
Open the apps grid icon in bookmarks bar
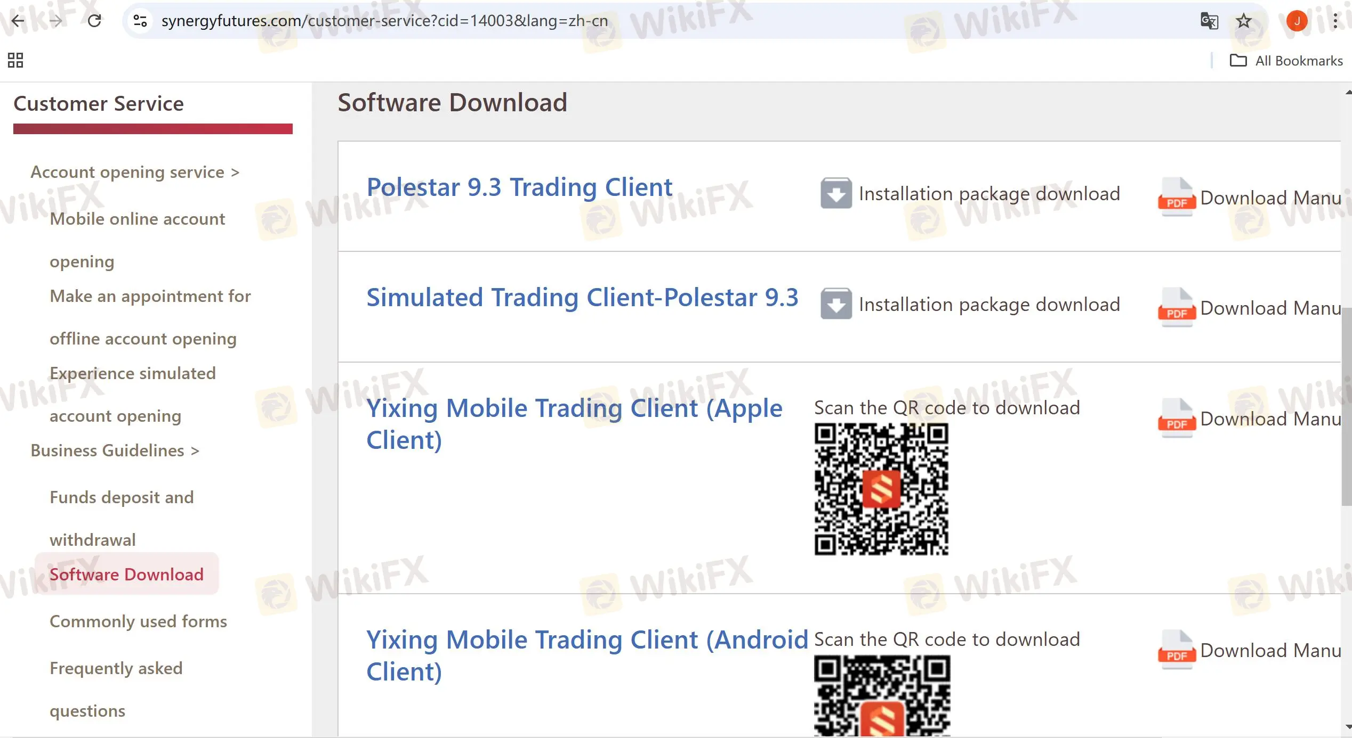click(15, 60)
